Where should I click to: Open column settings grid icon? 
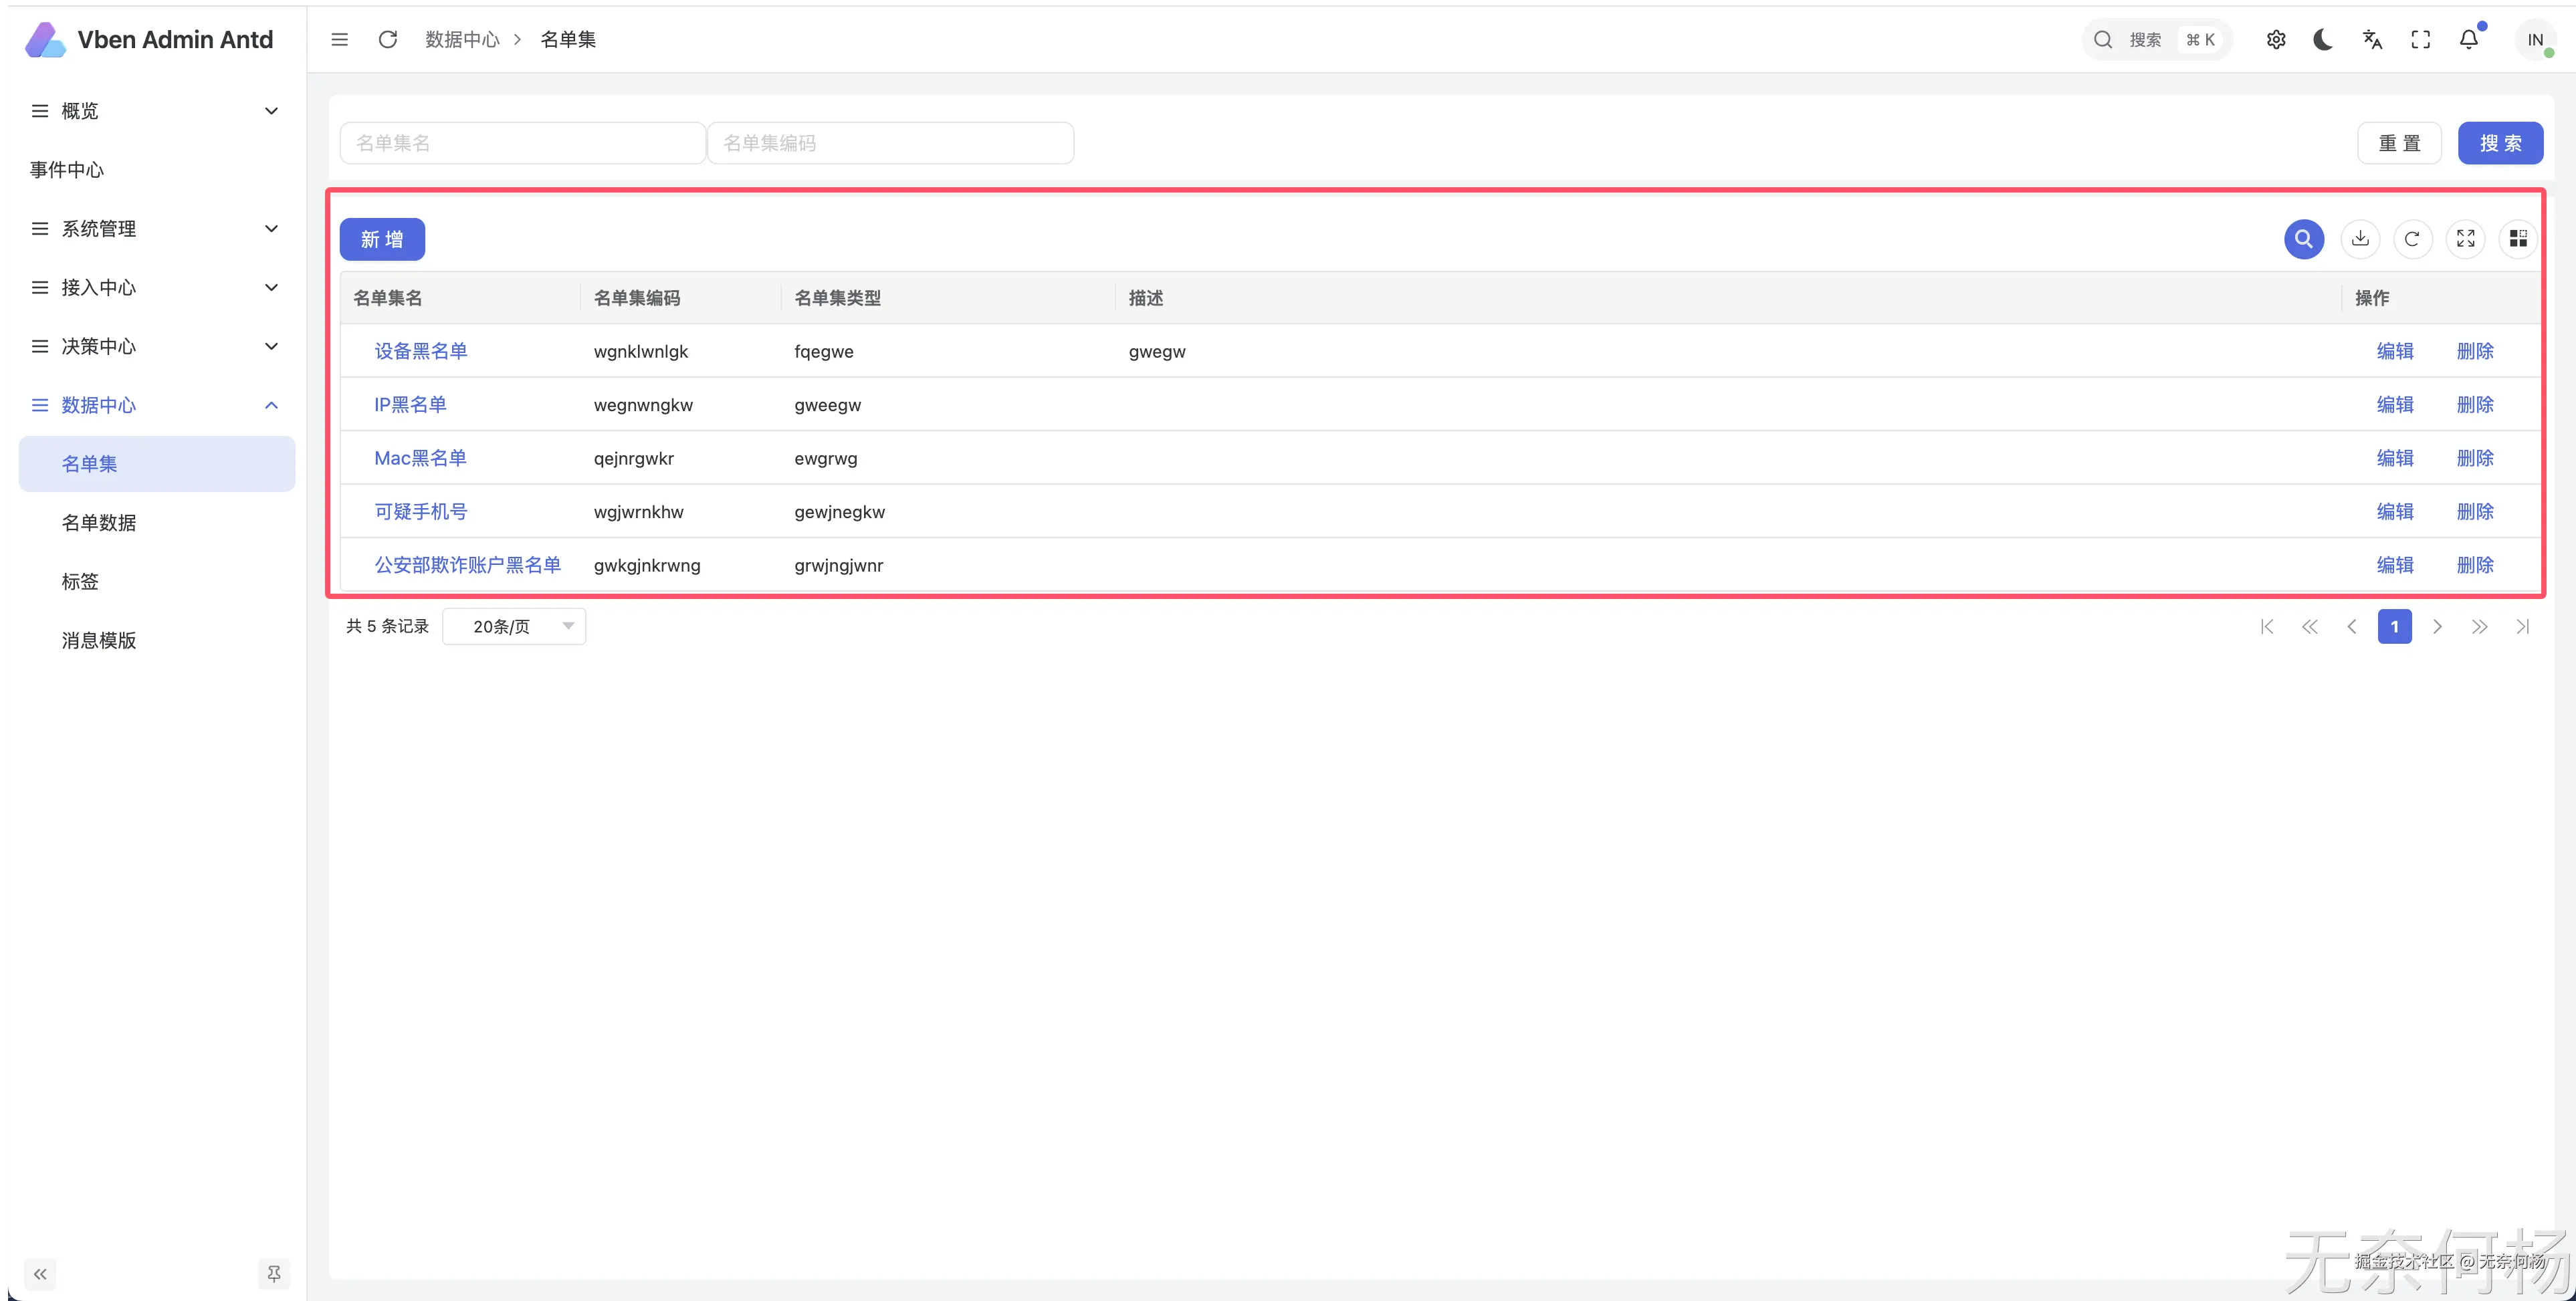(x=2518, y=239)
